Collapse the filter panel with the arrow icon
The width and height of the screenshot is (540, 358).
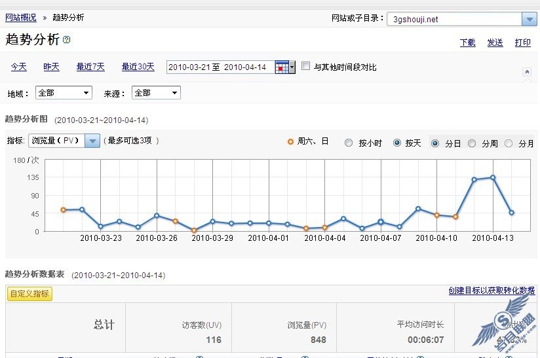click(526, 71)
